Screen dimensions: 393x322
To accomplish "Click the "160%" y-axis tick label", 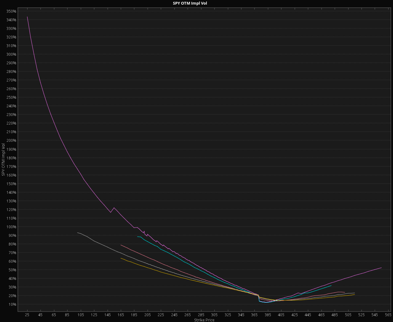I will (11, 175).
